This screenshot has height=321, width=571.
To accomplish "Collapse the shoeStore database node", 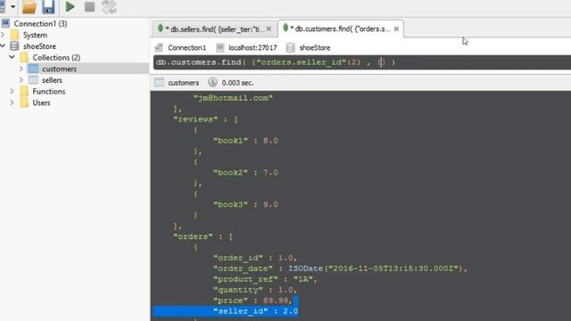I will 3,46.
